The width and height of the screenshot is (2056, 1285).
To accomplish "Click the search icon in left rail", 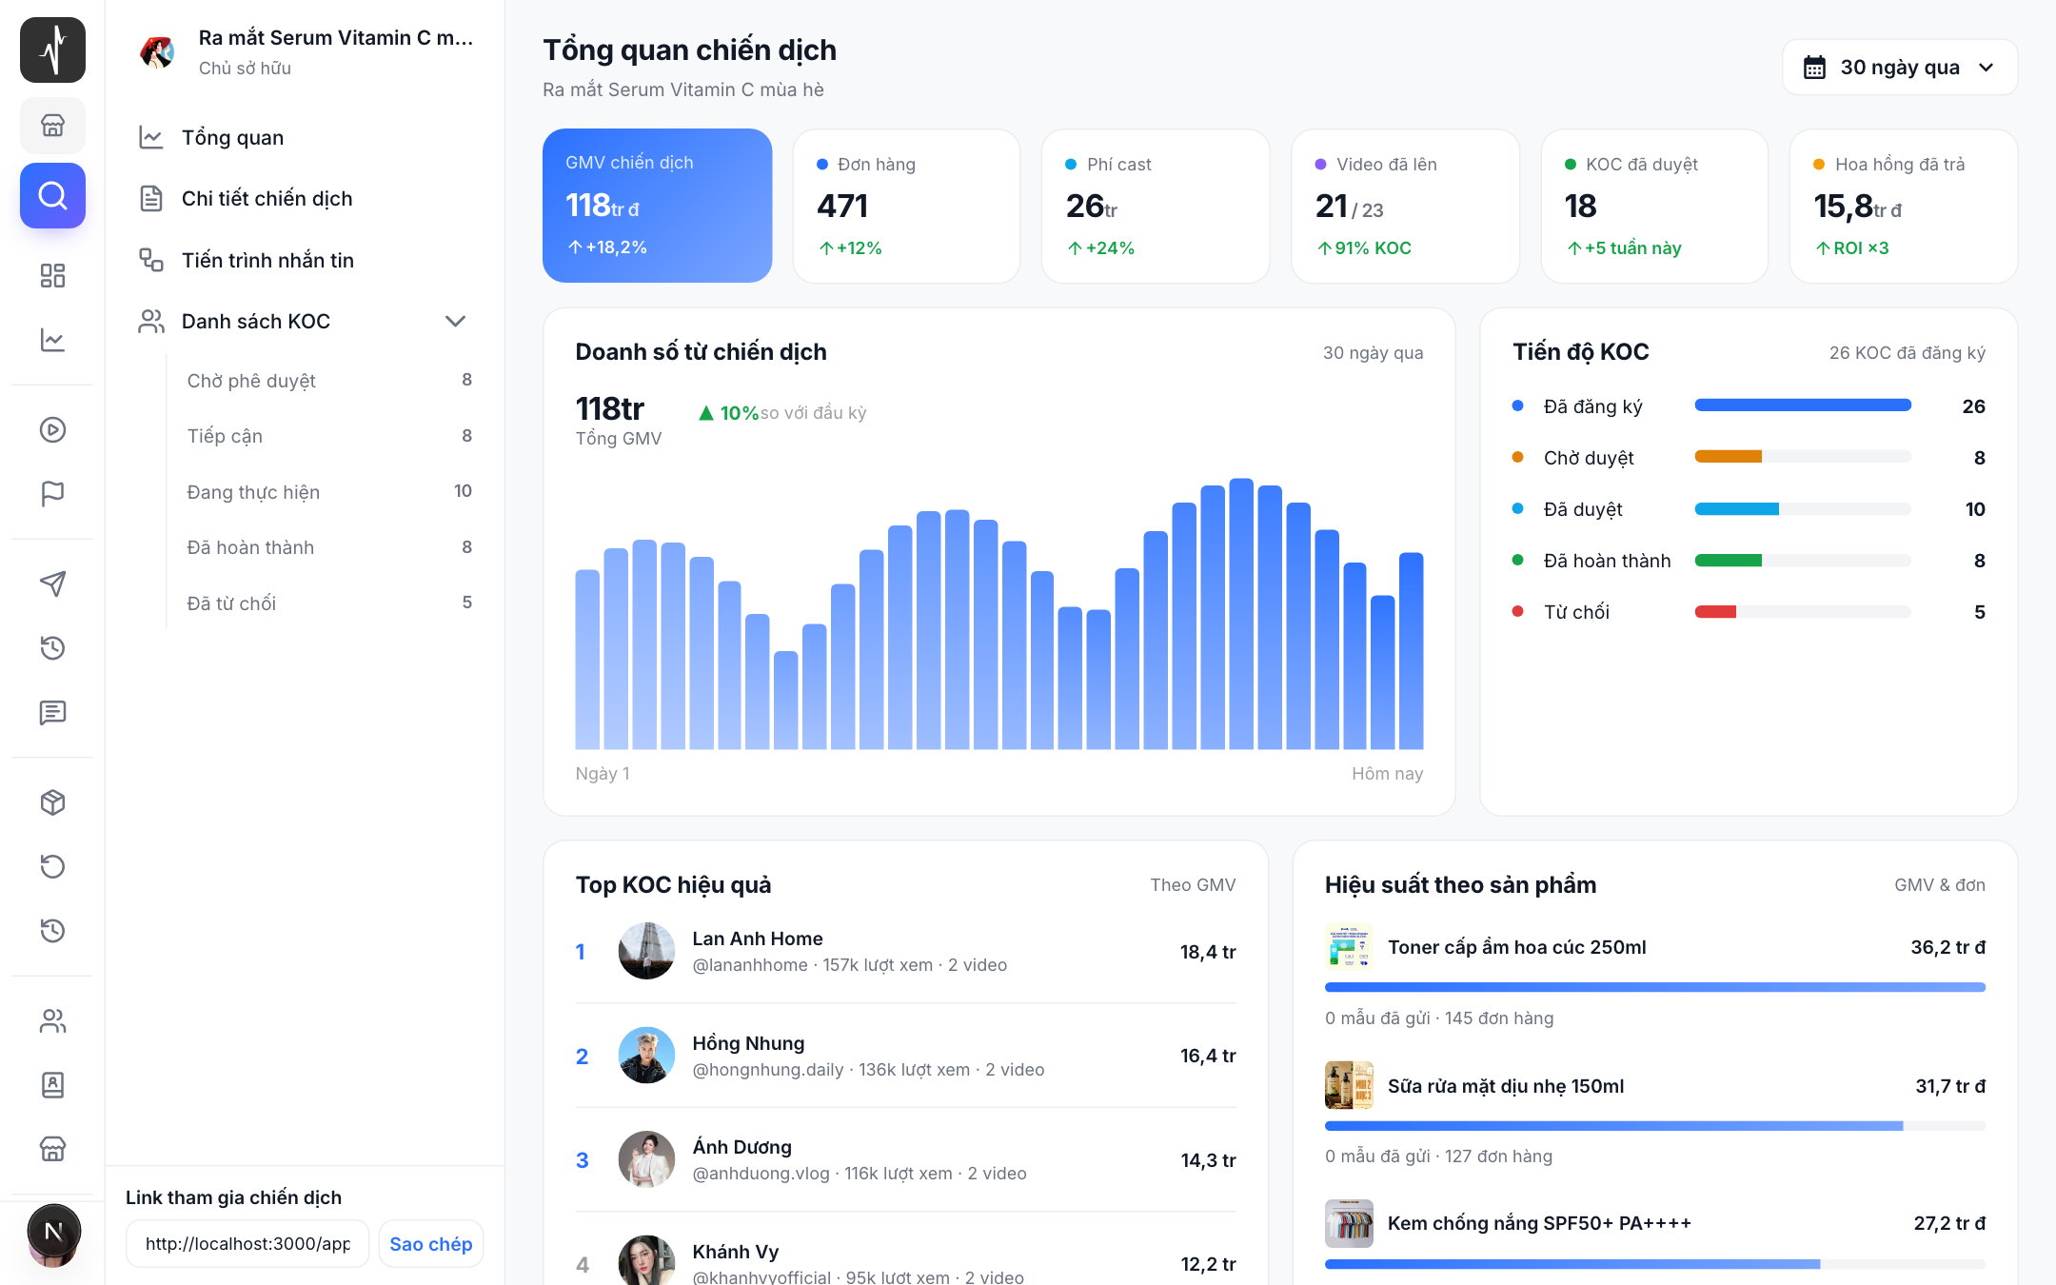I will [52, 195].
